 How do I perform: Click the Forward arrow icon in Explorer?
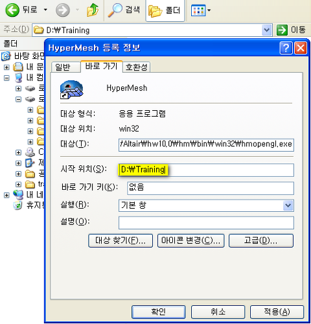(x=63, y=10)
